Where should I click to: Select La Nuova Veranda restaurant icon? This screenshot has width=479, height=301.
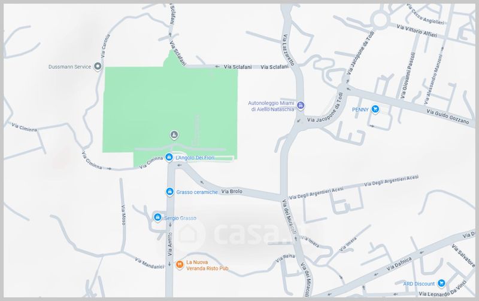[180, 265]
